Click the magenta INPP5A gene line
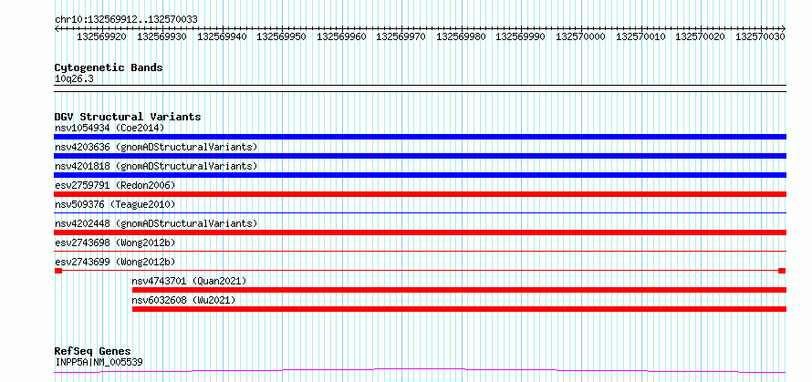Image resolution: width=812 pixels, height=382 pixels. pyautogui.click(x=420, y=370)
